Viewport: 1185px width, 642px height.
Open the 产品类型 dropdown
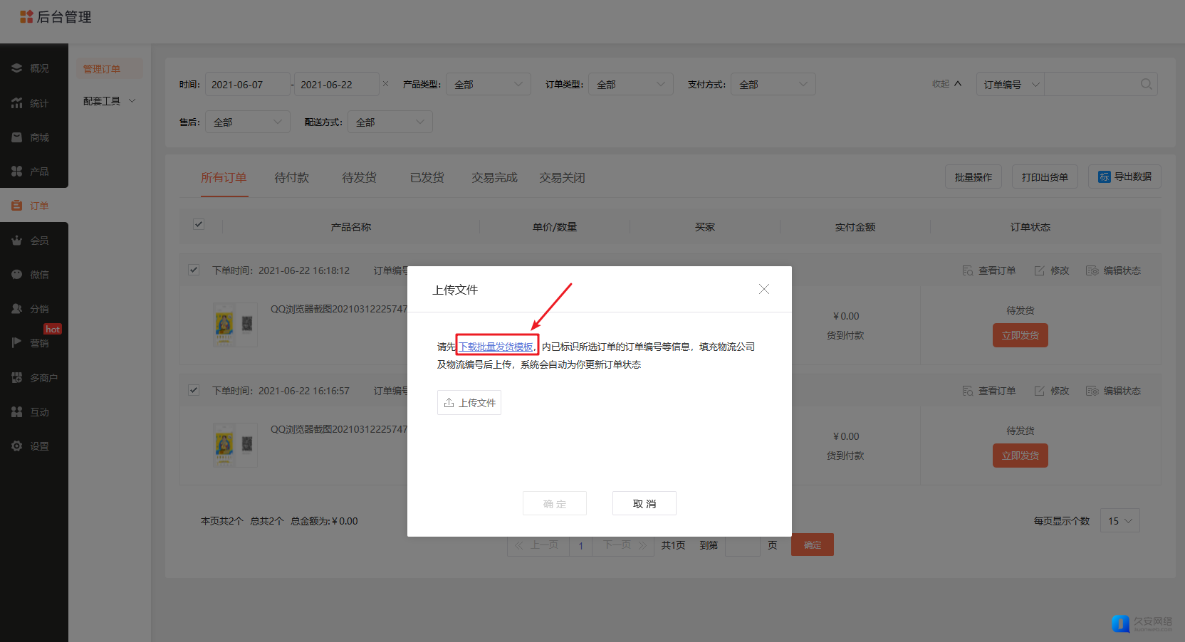pyautogui.click(x=488, y=84)
